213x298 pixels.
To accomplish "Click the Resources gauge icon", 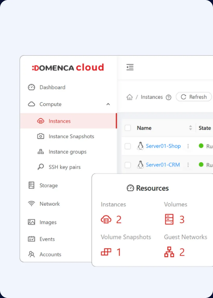I will [130, 188].
